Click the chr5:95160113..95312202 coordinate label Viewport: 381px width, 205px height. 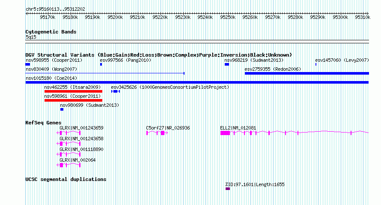coord(55,9)
